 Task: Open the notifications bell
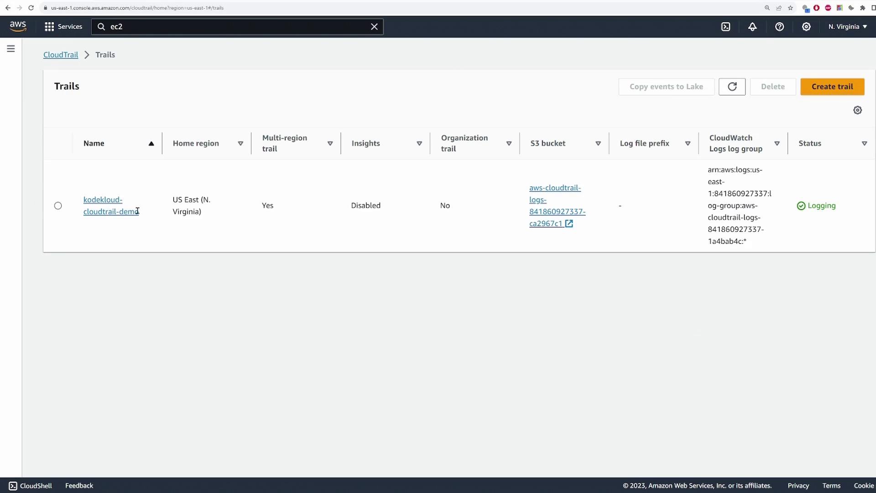pos(752,26)
